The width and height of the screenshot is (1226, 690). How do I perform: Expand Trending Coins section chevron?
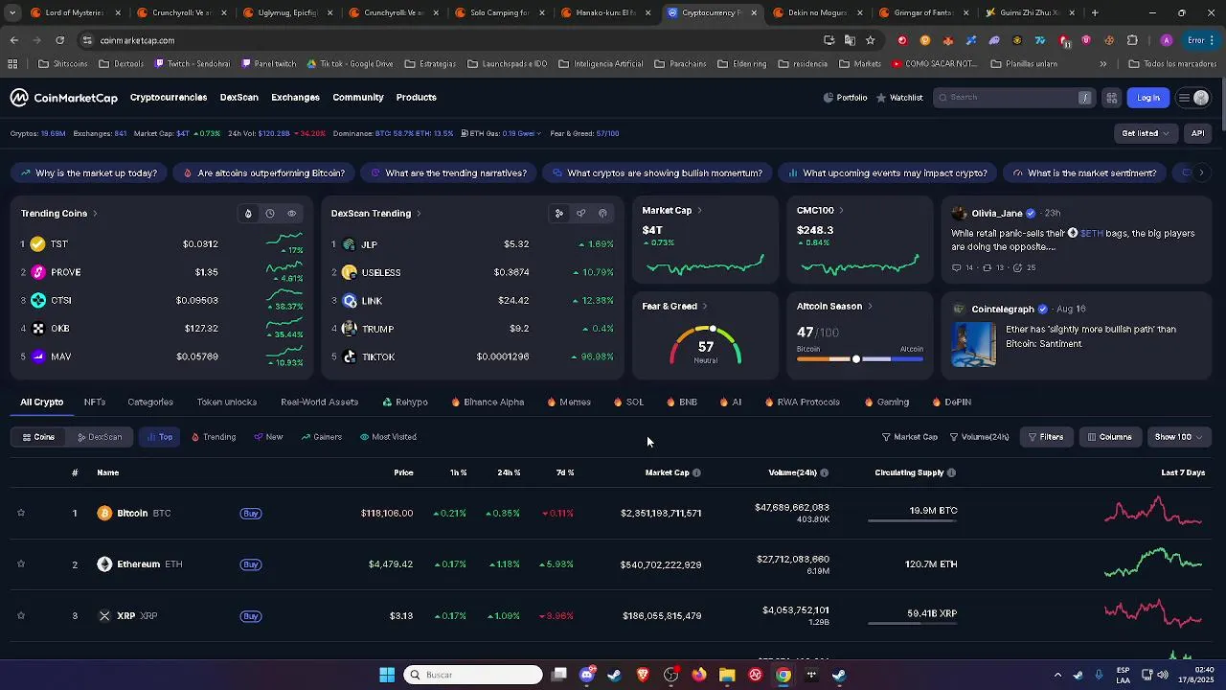click(x=95, y=214)
